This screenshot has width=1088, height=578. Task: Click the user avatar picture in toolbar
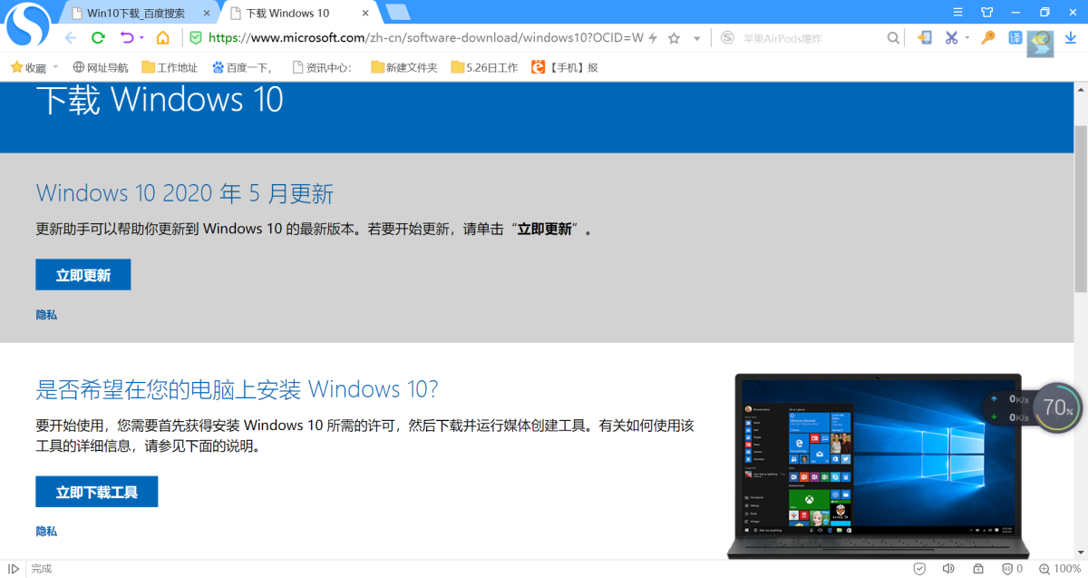(1040, 43)
